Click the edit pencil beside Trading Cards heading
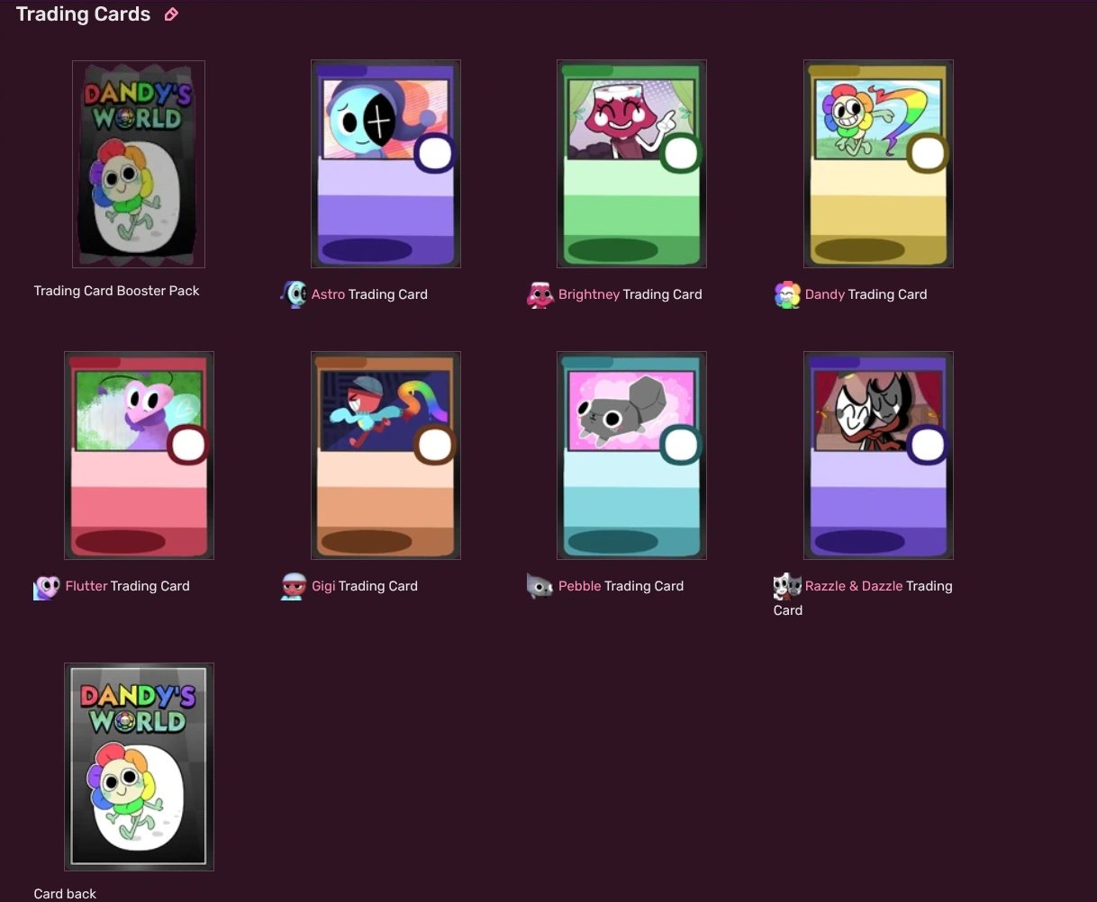This screenshot has height=902, width=1097. (171, 14)
